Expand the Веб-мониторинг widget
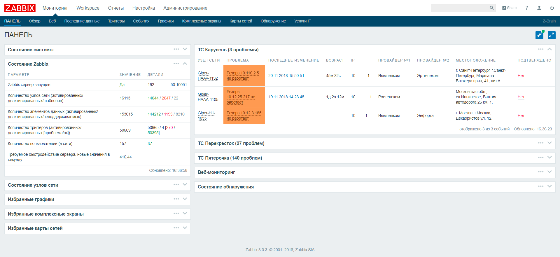Screen dimensions: 560x257 (x=549, y=172)
